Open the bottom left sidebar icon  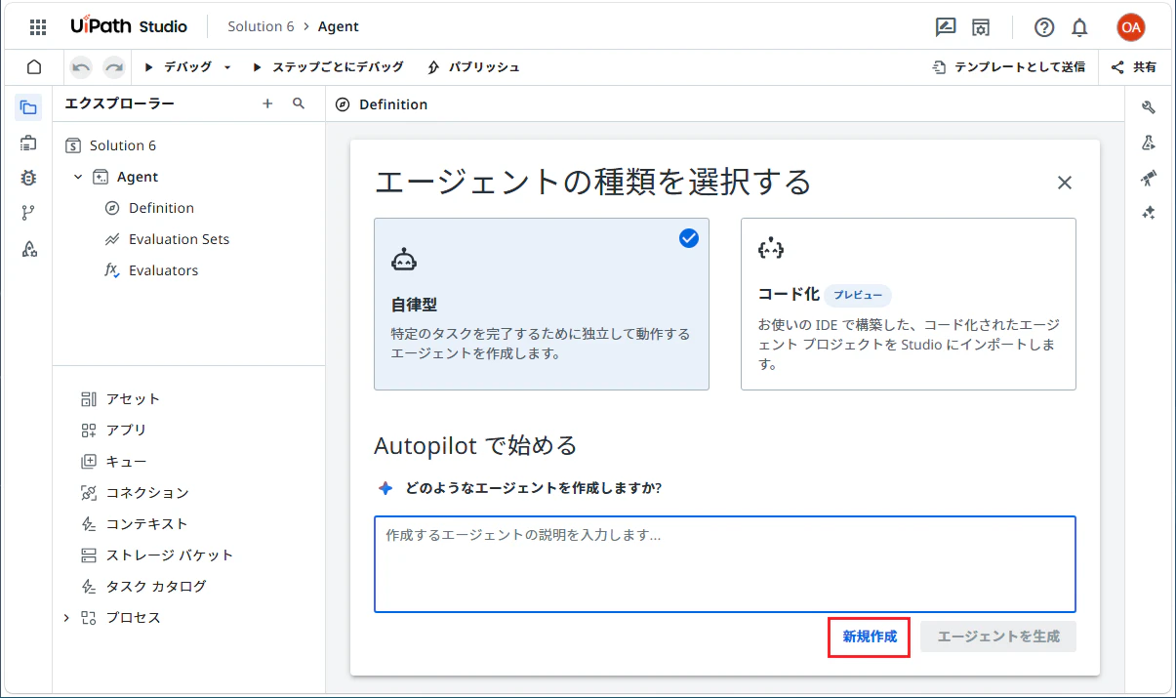(x=28, y=248)
